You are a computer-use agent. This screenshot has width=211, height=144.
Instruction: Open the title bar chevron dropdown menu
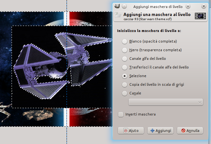(x=188, y=6)
